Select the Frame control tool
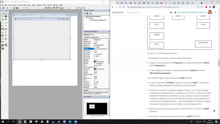 [2, 23]
